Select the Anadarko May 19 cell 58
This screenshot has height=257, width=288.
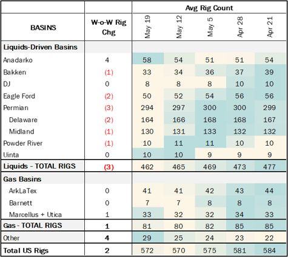147,60
